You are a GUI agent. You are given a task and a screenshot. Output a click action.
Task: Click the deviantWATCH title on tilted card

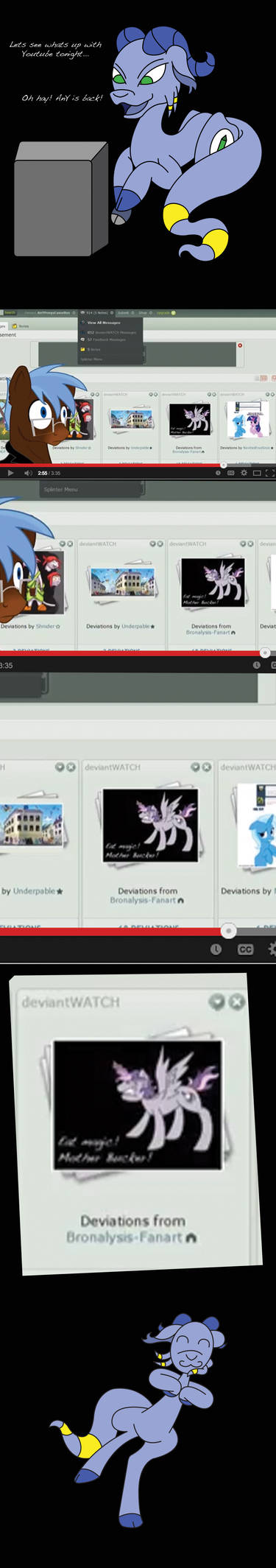71,1002
